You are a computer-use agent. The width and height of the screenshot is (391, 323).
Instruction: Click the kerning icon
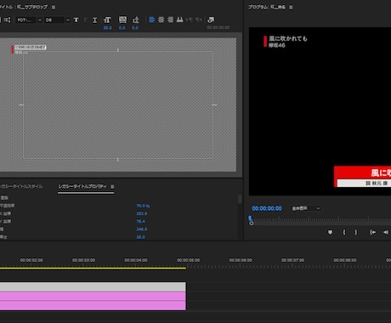(122, 20)
